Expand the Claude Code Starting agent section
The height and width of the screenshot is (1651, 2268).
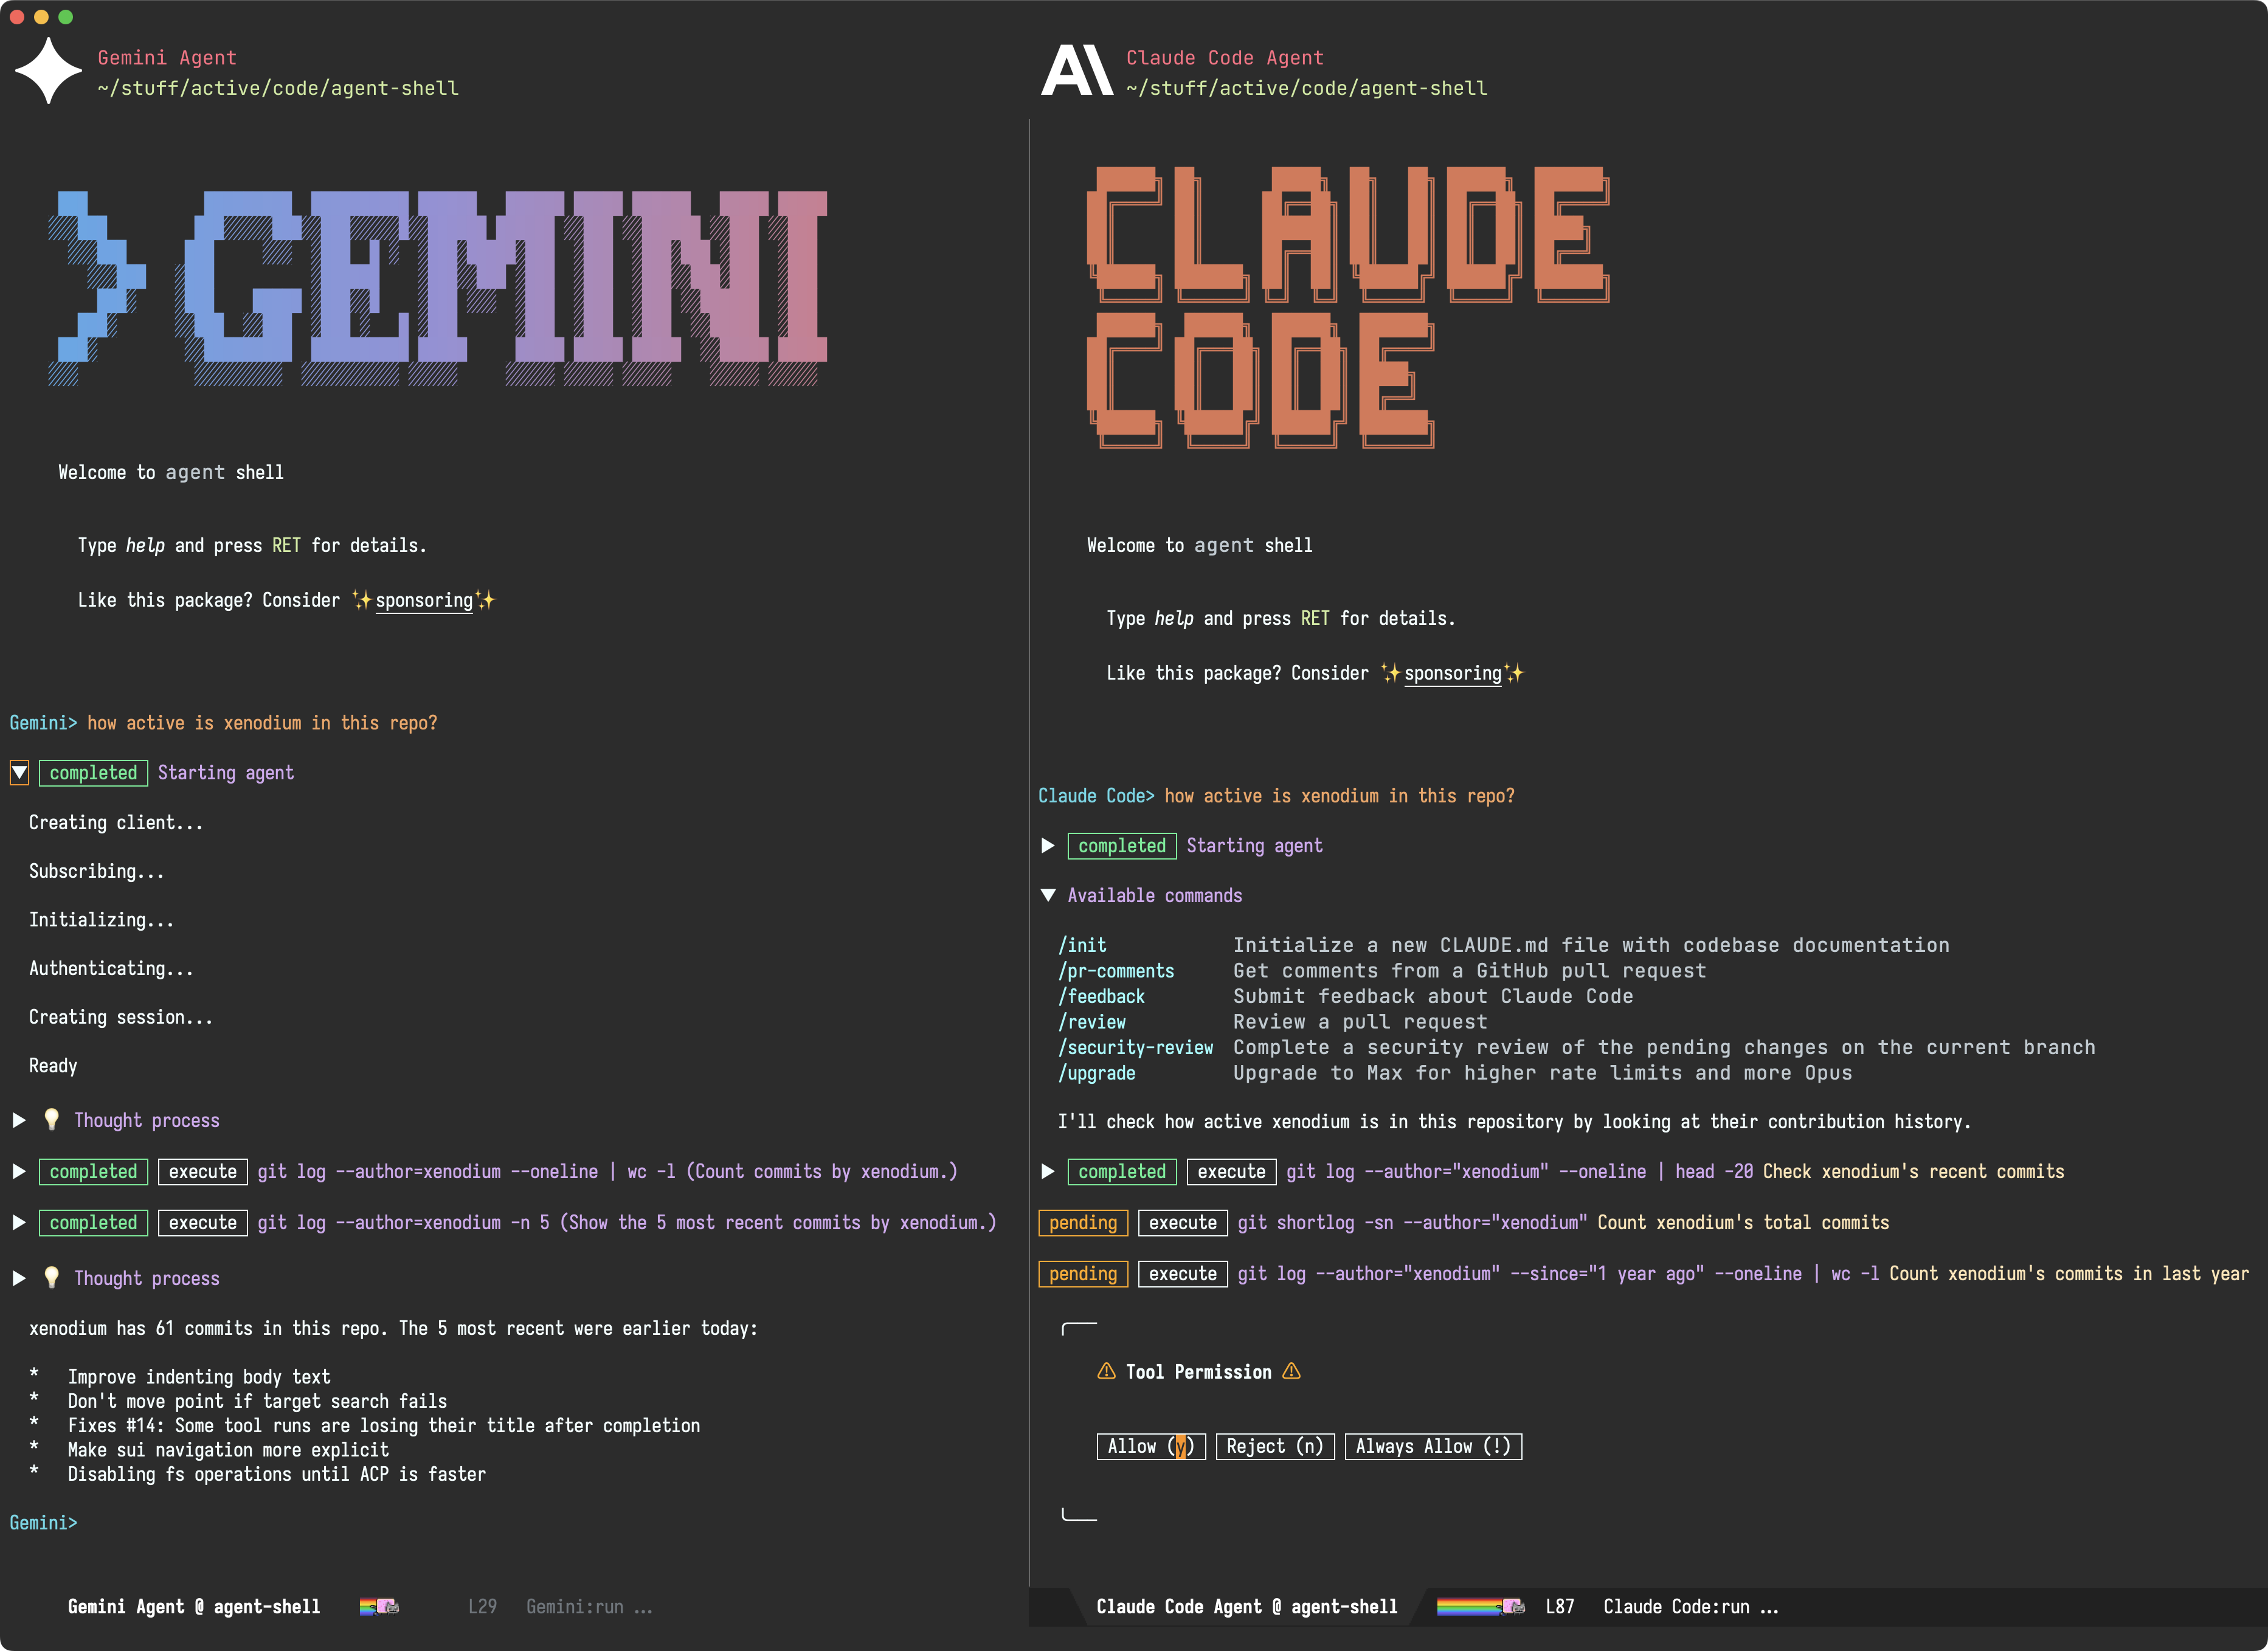pyautogui.click(x=1048, y=845)
